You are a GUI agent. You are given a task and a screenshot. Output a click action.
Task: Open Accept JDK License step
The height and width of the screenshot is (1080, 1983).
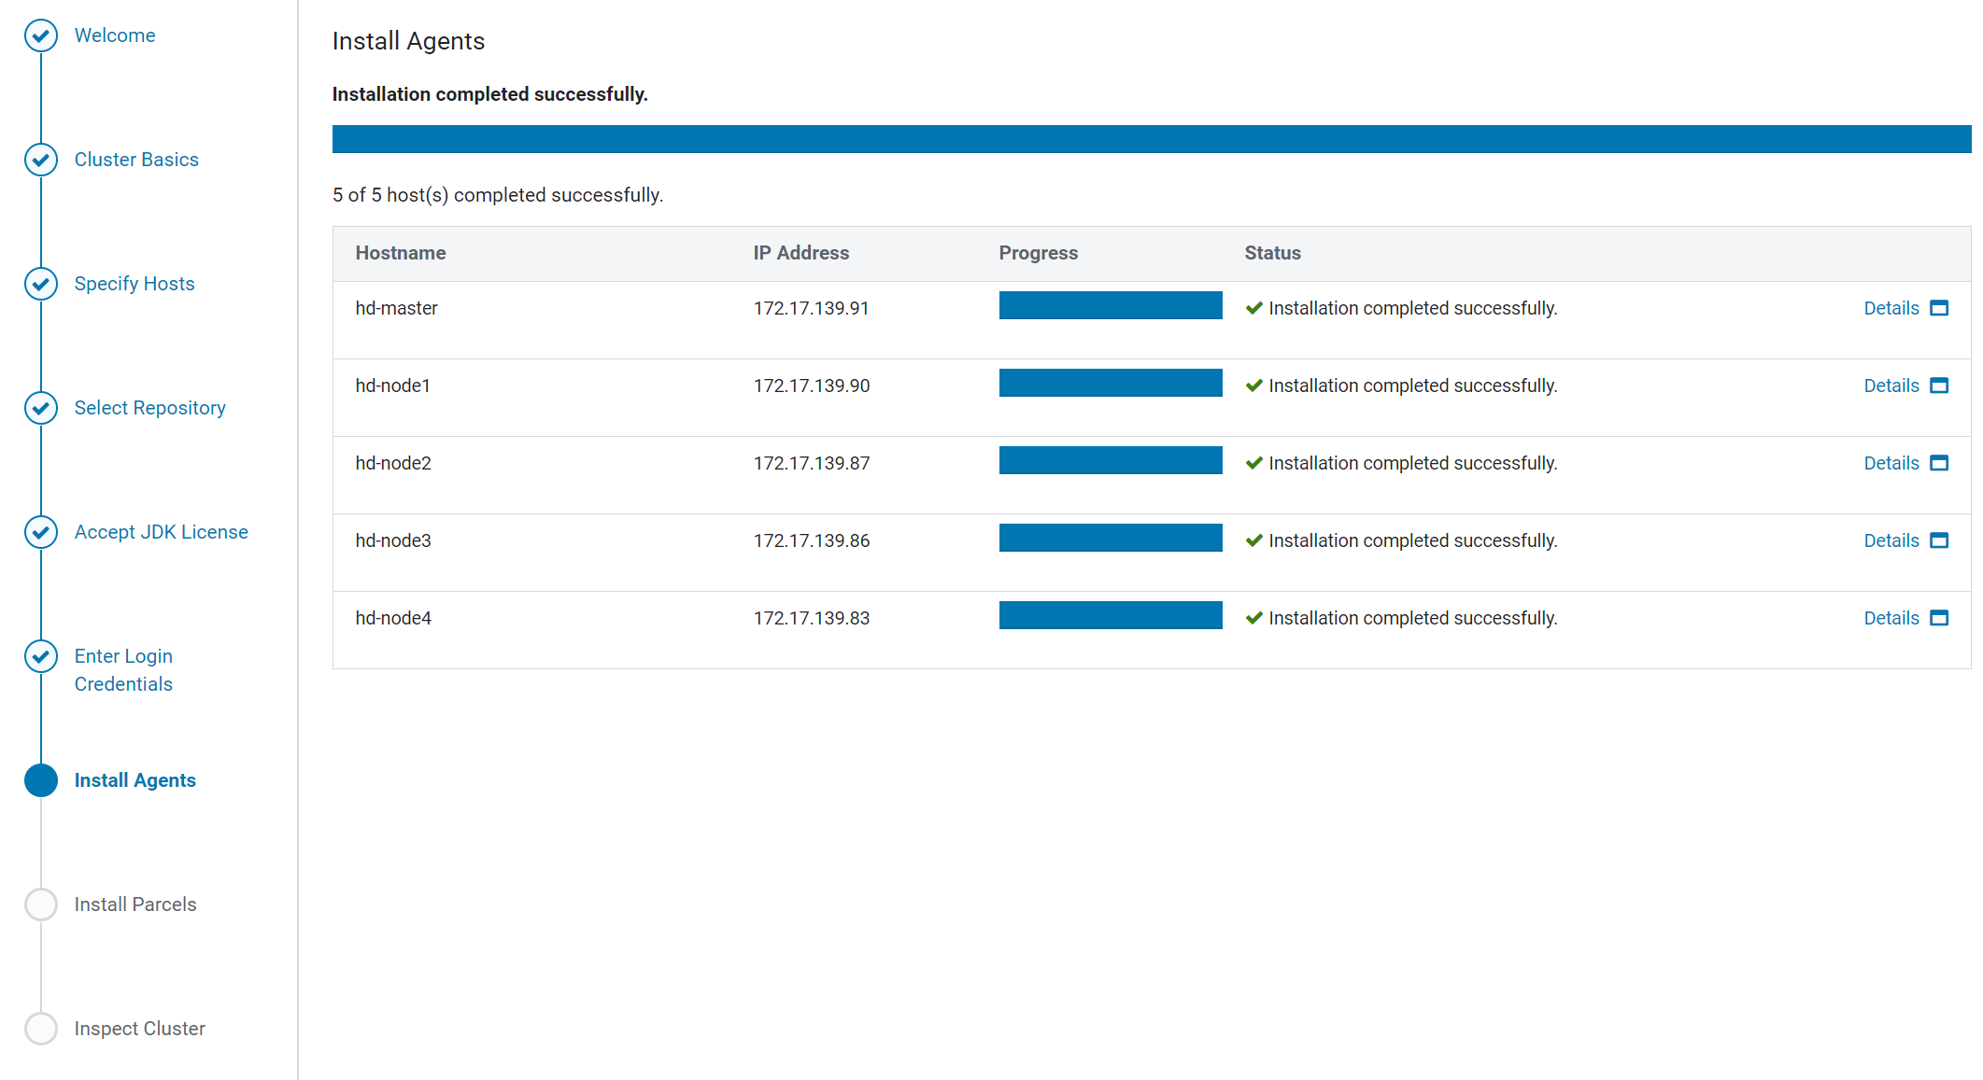pyautogui.click(x=161, y=532)
